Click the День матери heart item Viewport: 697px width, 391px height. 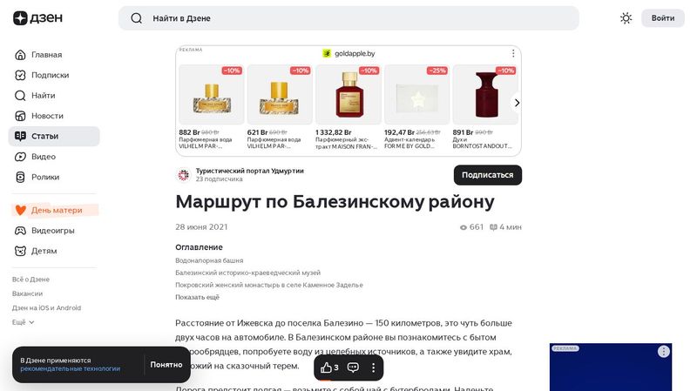coord(56,210)
